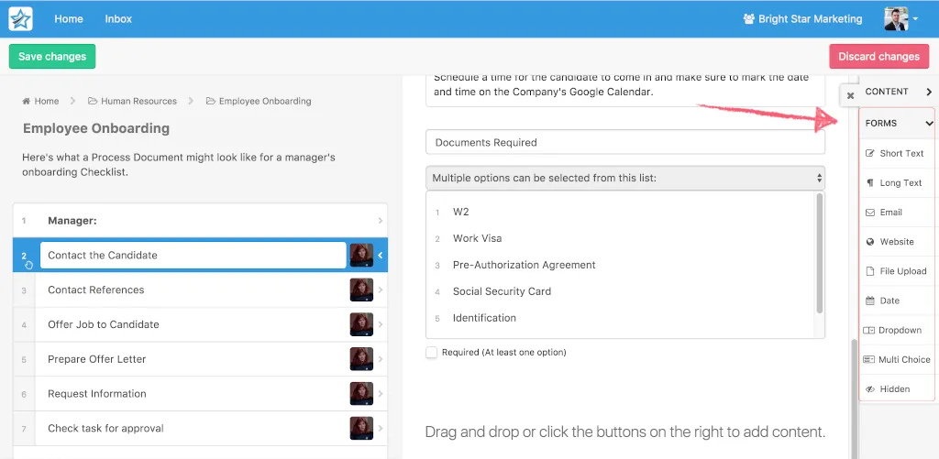939x459 pixels.
Task: Add a Website field
Action: 897,242
